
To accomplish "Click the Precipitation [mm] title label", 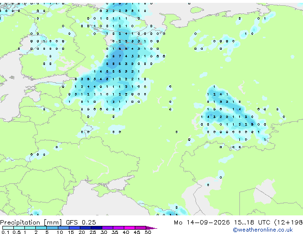I will coord(31,223).
